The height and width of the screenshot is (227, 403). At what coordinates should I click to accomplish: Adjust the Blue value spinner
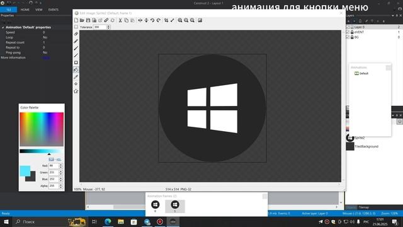pos(60,179)
